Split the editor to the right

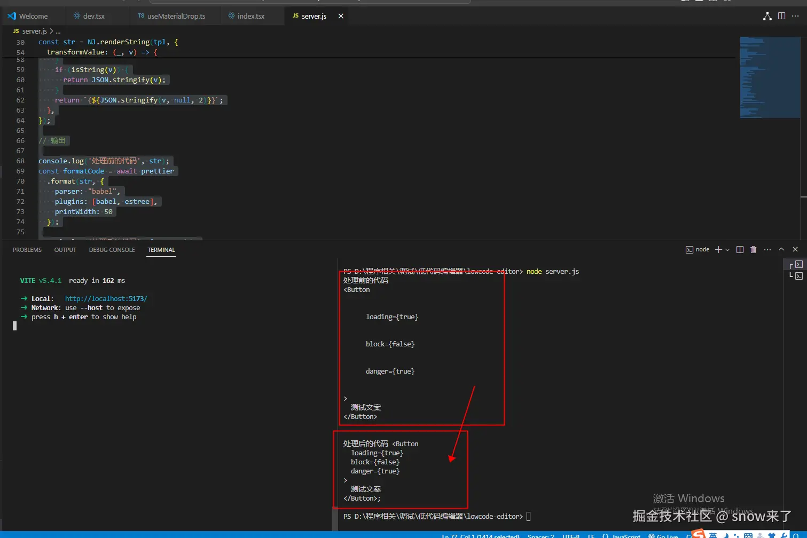(781, 16)
